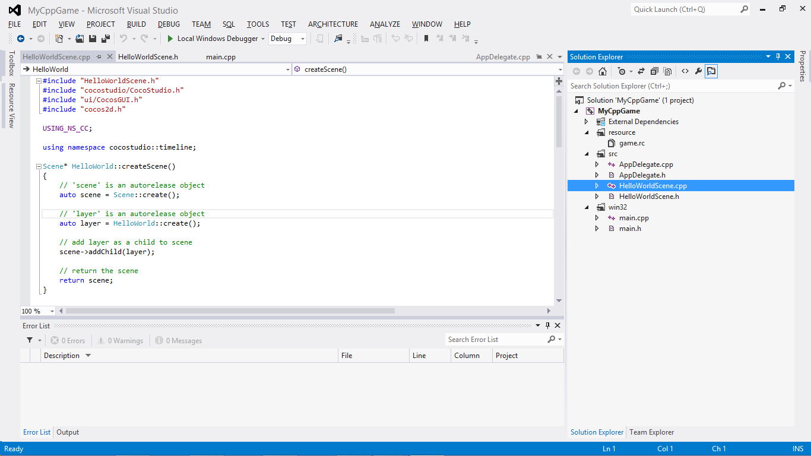Click View Code brackets icon in Solution Explorer
Image resolution: width=811 pixels, height=456 pixels.
685,71
